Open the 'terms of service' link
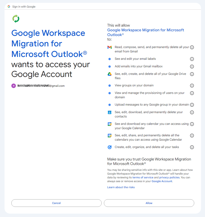 click(143, 177)
